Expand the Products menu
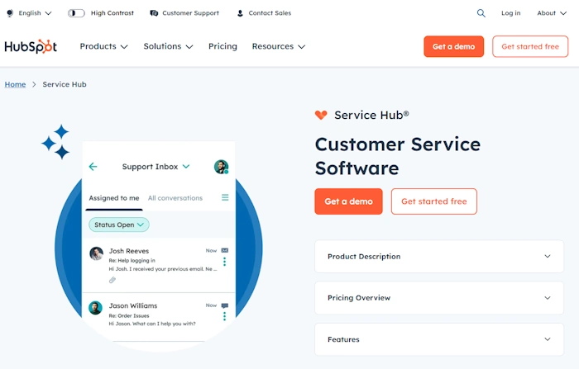The width and height of the screenshot is (579, 369). click(x=103, y=46)
